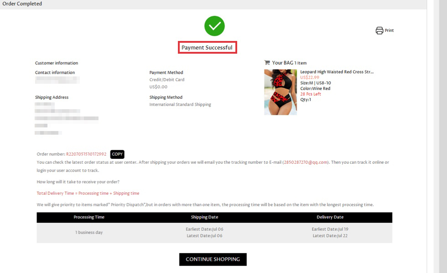Click the green success checkmark icon
This screenshot has height=273, width=447.
point(214,26)
